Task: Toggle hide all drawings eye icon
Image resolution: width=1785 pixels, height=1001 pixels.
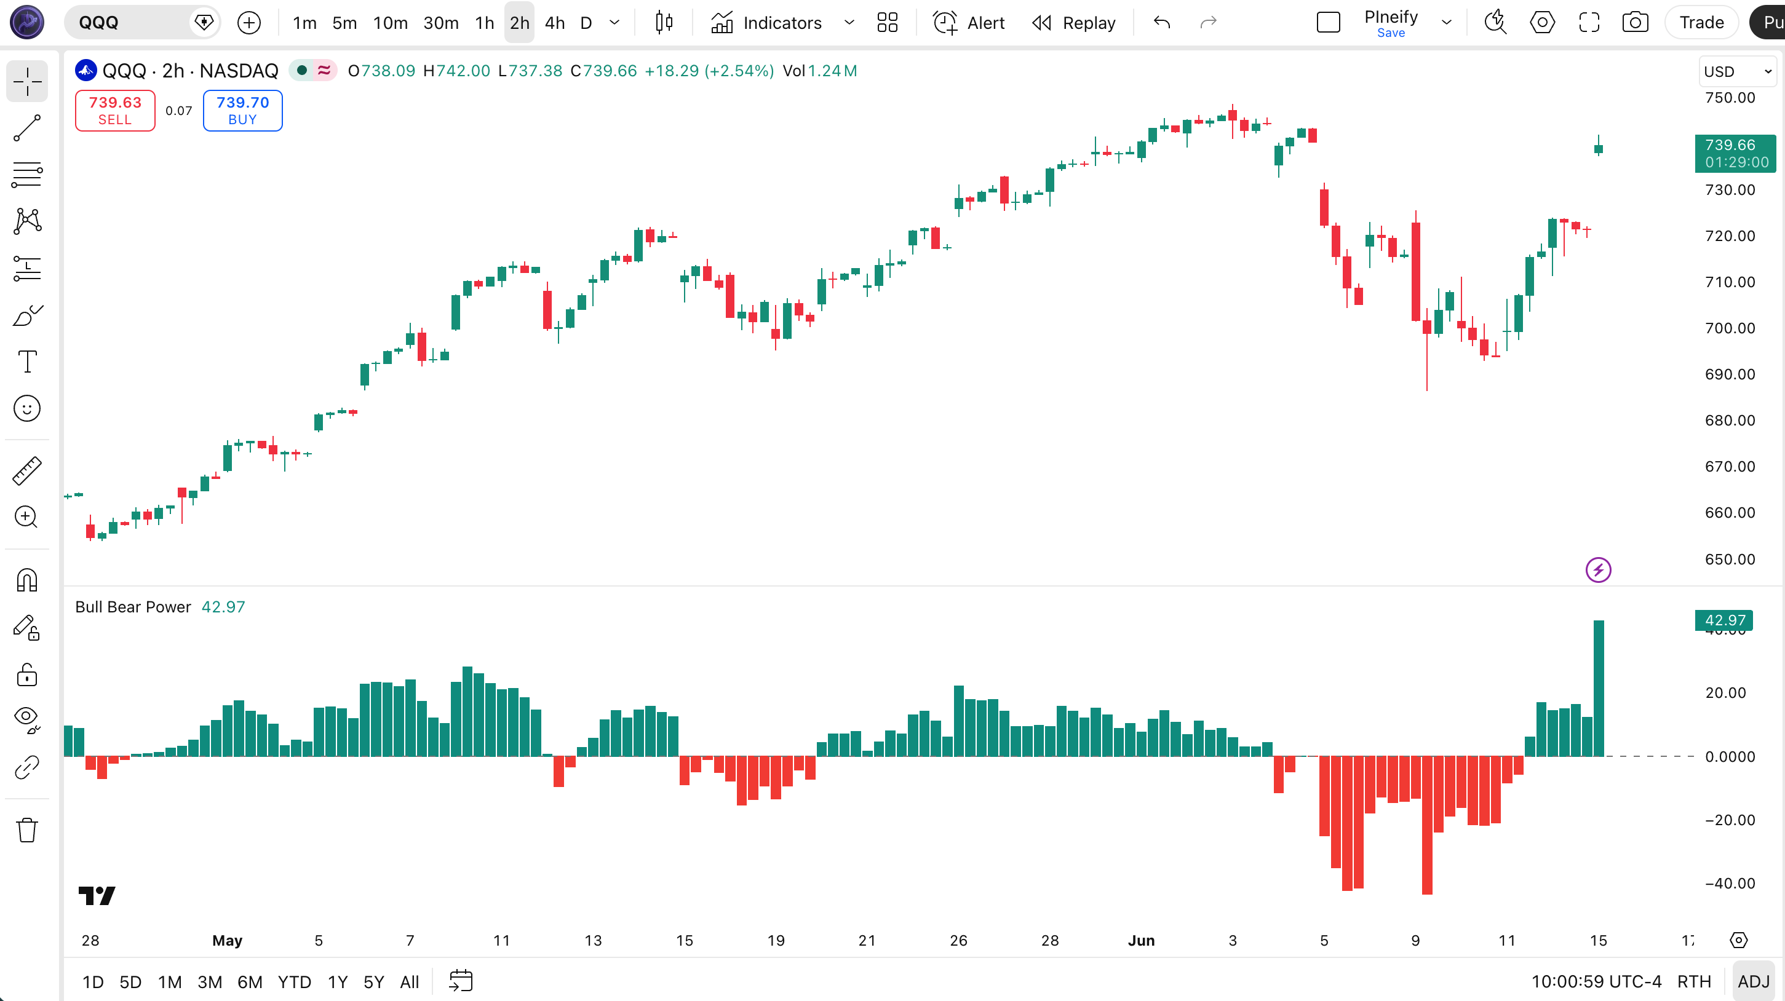Action: click(x=27, y=721)
